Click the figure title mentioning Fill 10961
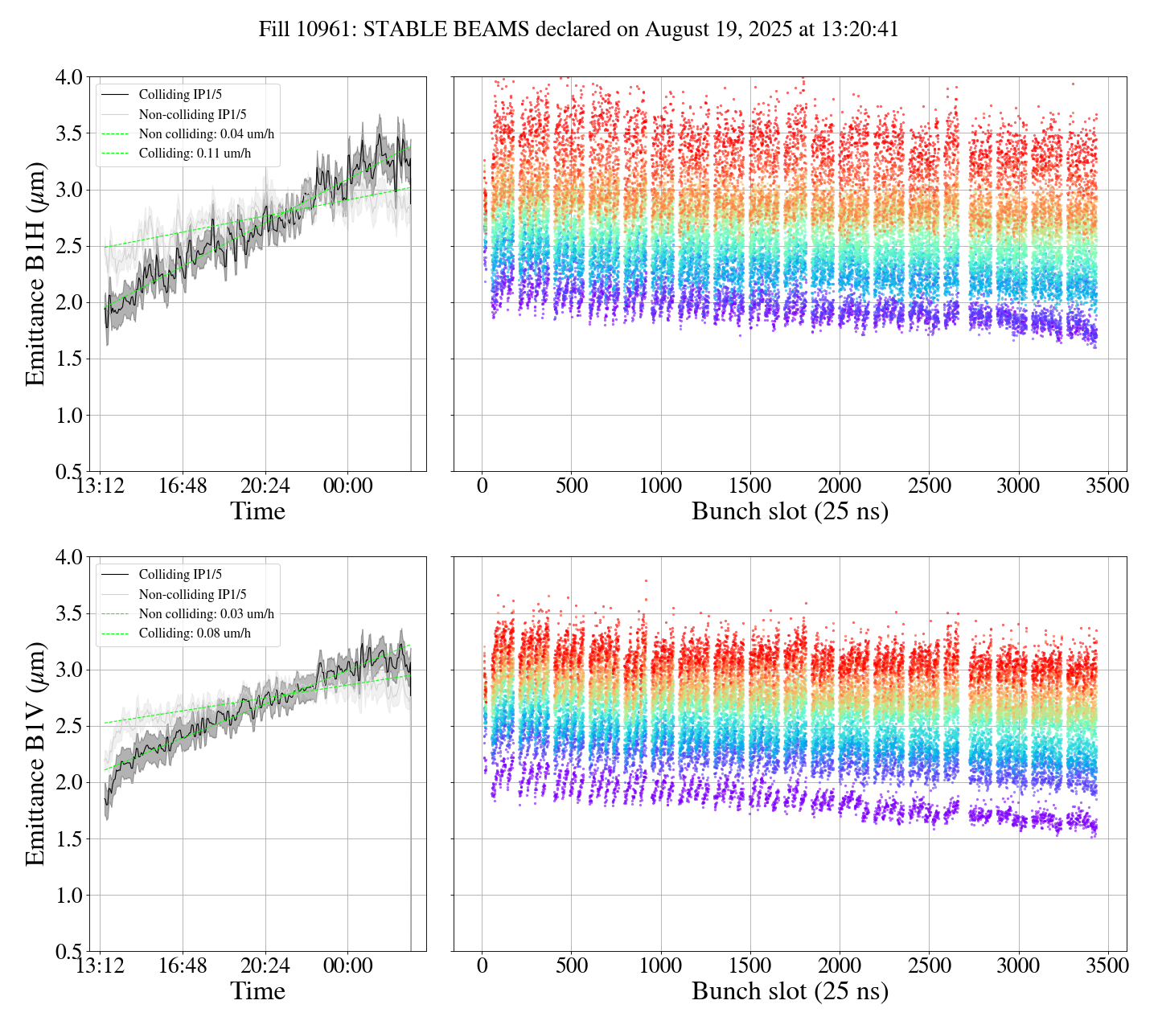 click(578, 30)
